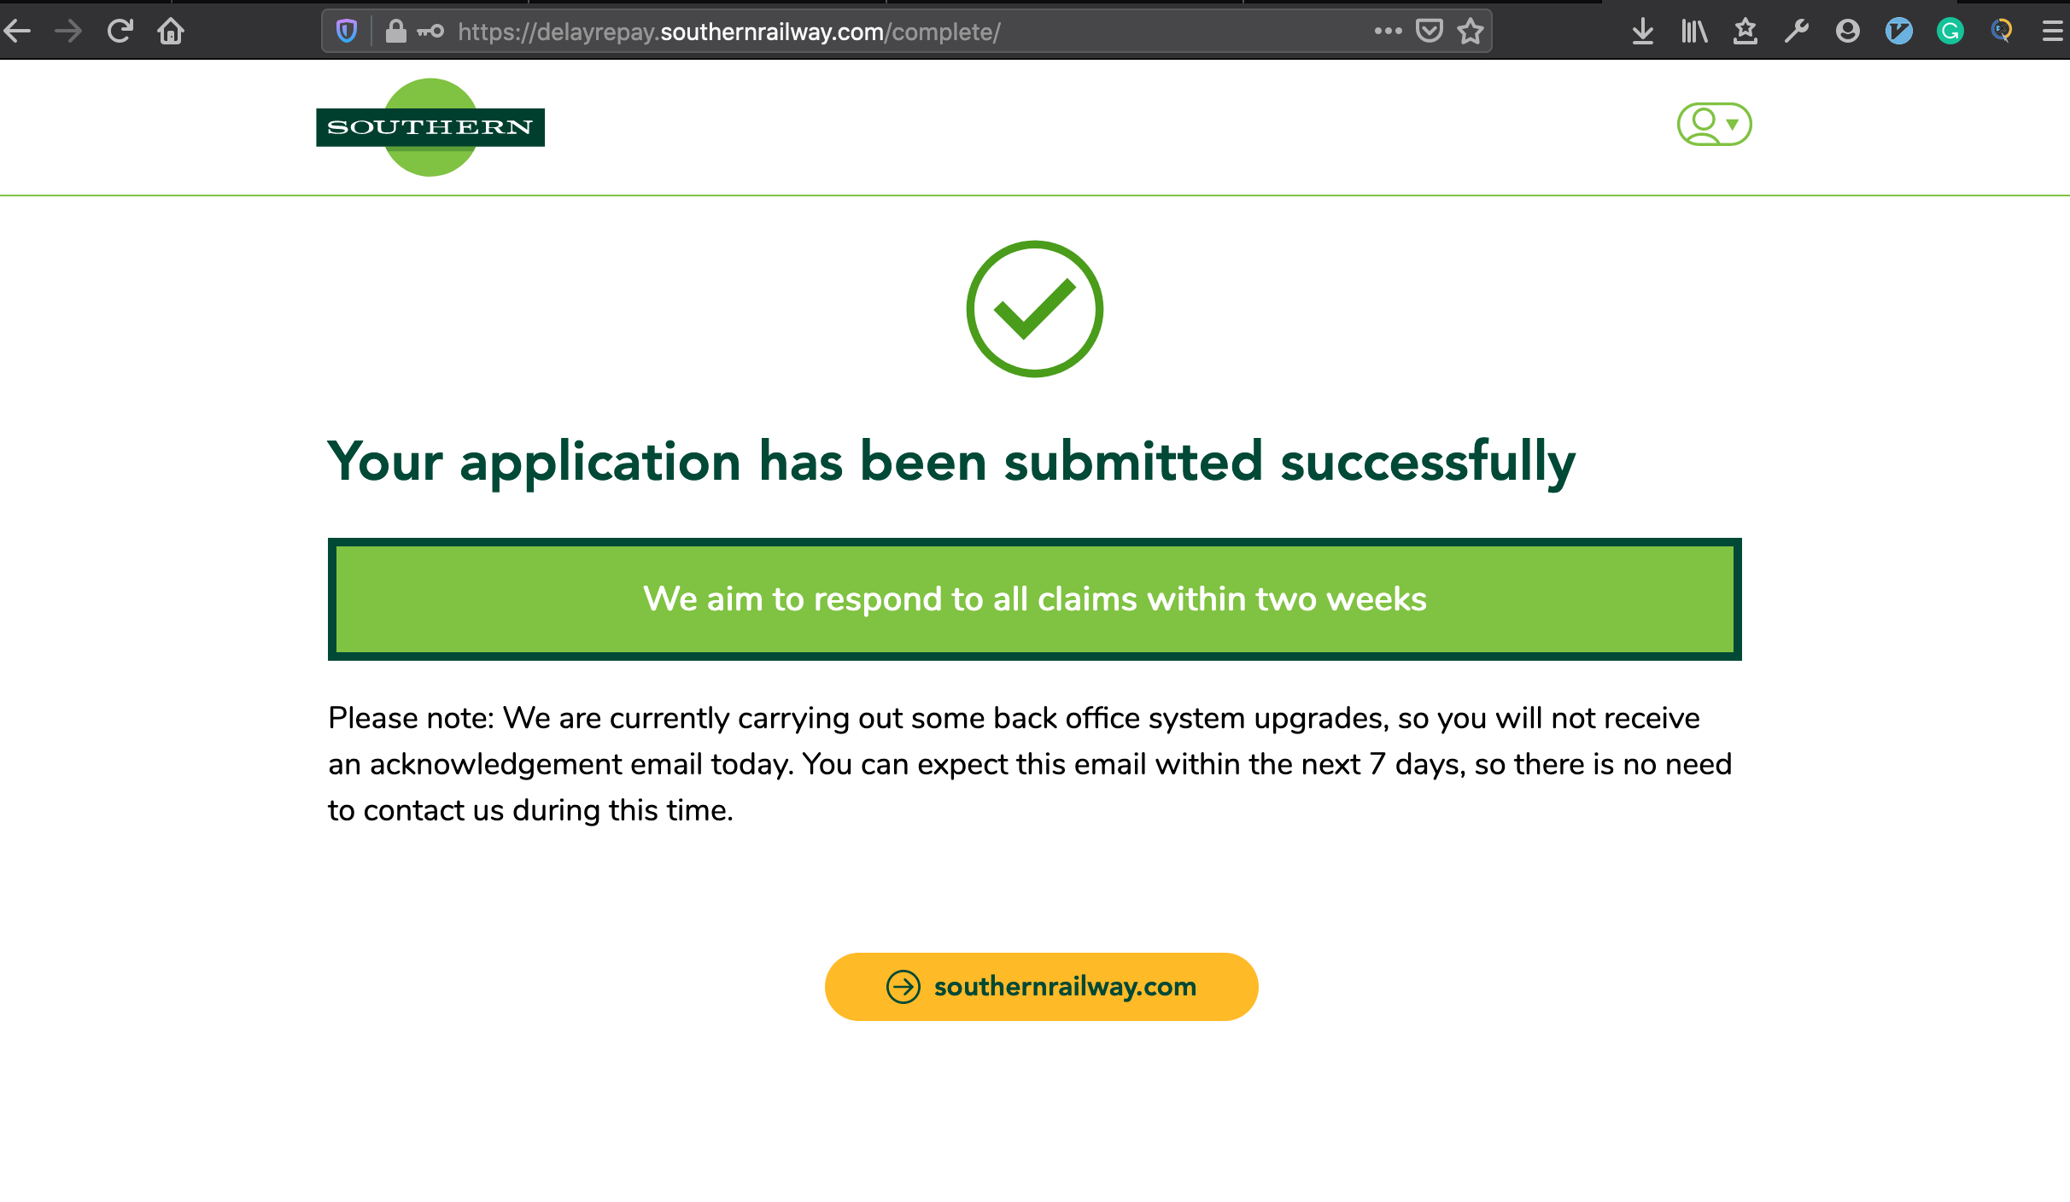Click the browser Back arrow
The image size is (2070, 1202).
18,32
